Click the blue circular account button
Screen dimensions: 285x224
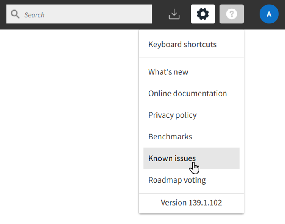(x=269, y=14)
